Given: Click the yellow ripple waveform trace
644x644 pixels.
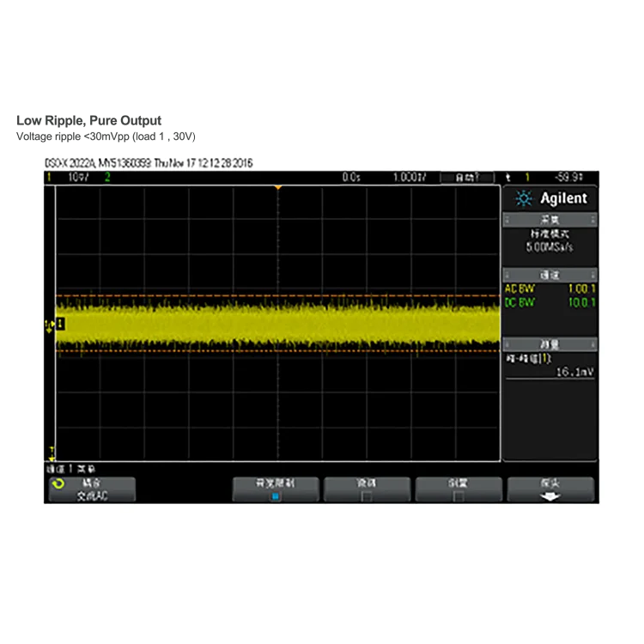Looking at the screenshot, I should 277,324.
